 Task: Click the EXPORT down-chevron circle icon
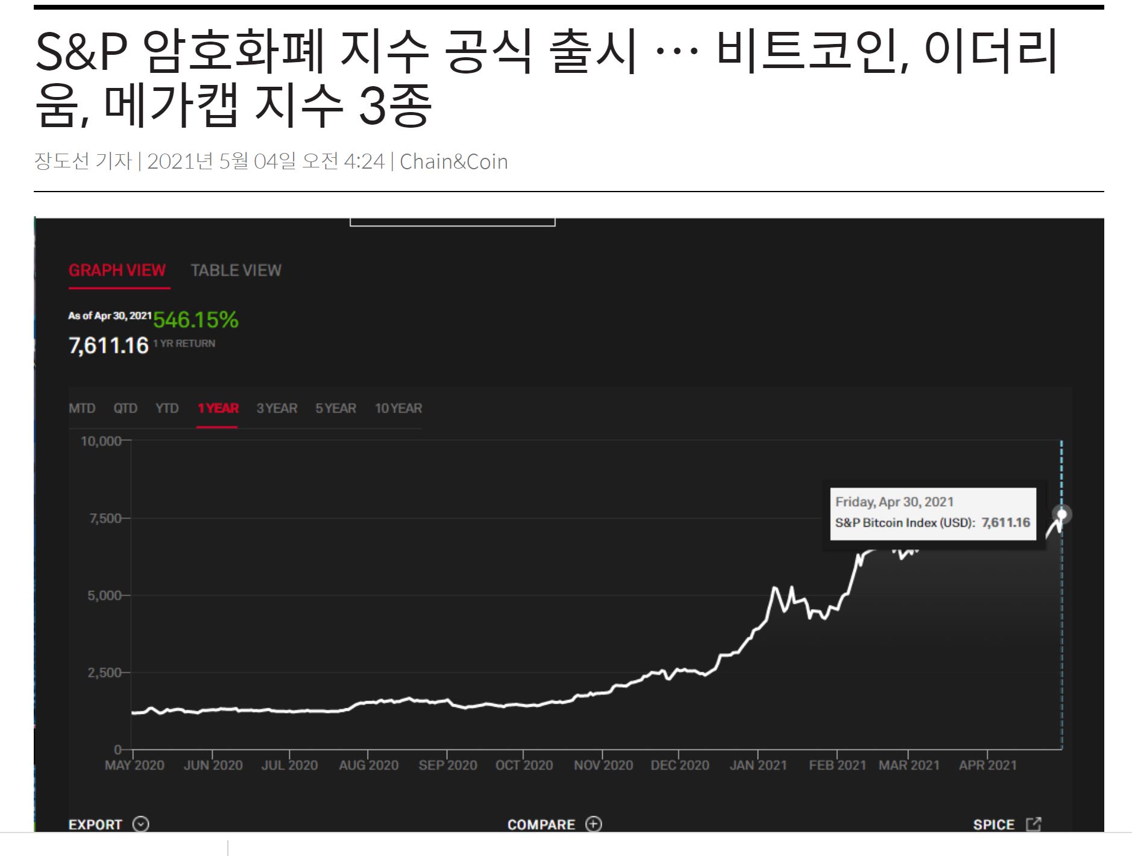141,824
